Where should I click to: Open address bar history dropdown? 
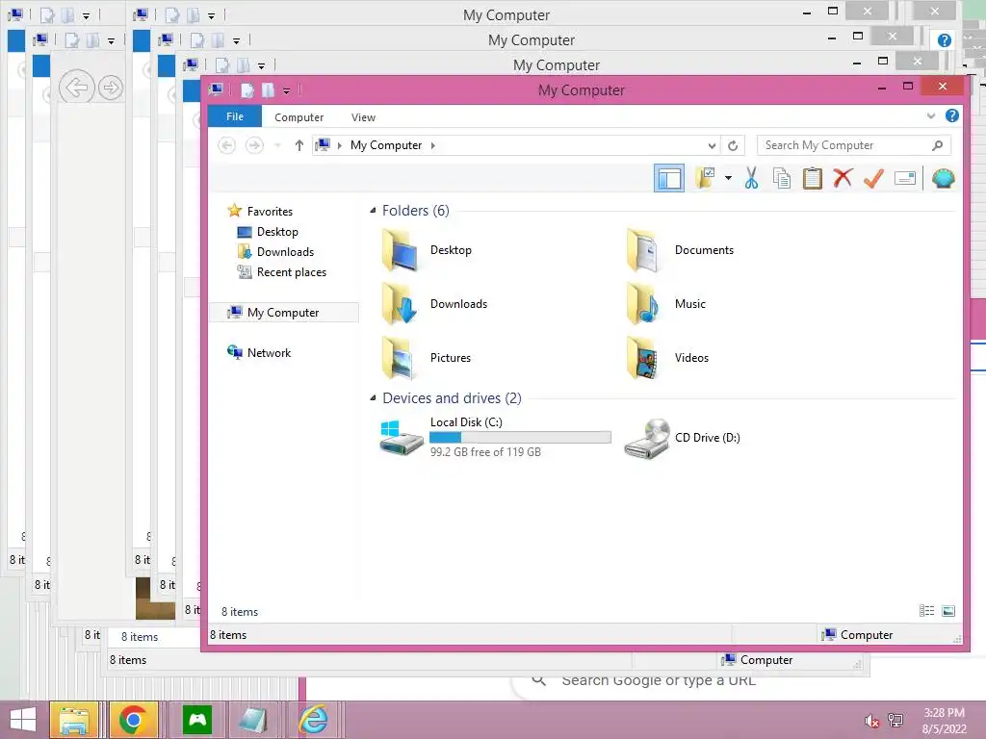712,146
